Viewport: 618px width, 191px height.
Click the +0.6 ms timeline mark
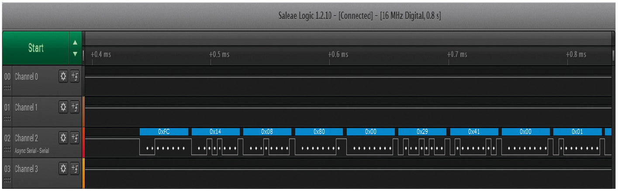pos(338,55)
